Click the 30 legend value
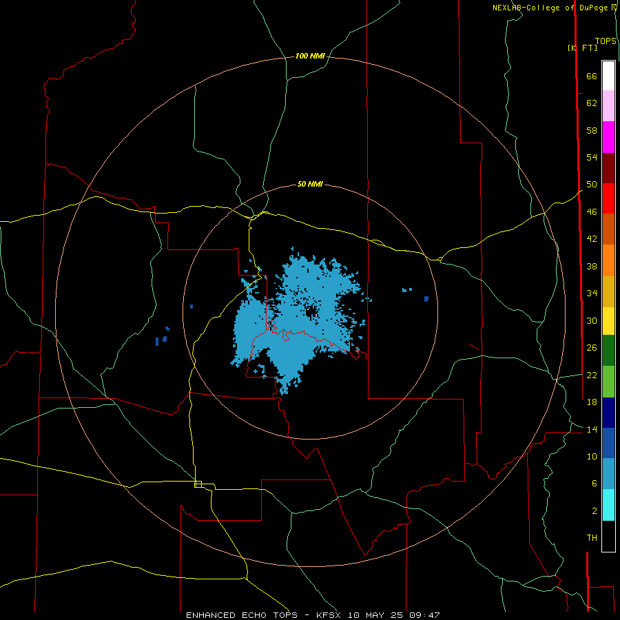620x620 pixels. pos(592,320)
